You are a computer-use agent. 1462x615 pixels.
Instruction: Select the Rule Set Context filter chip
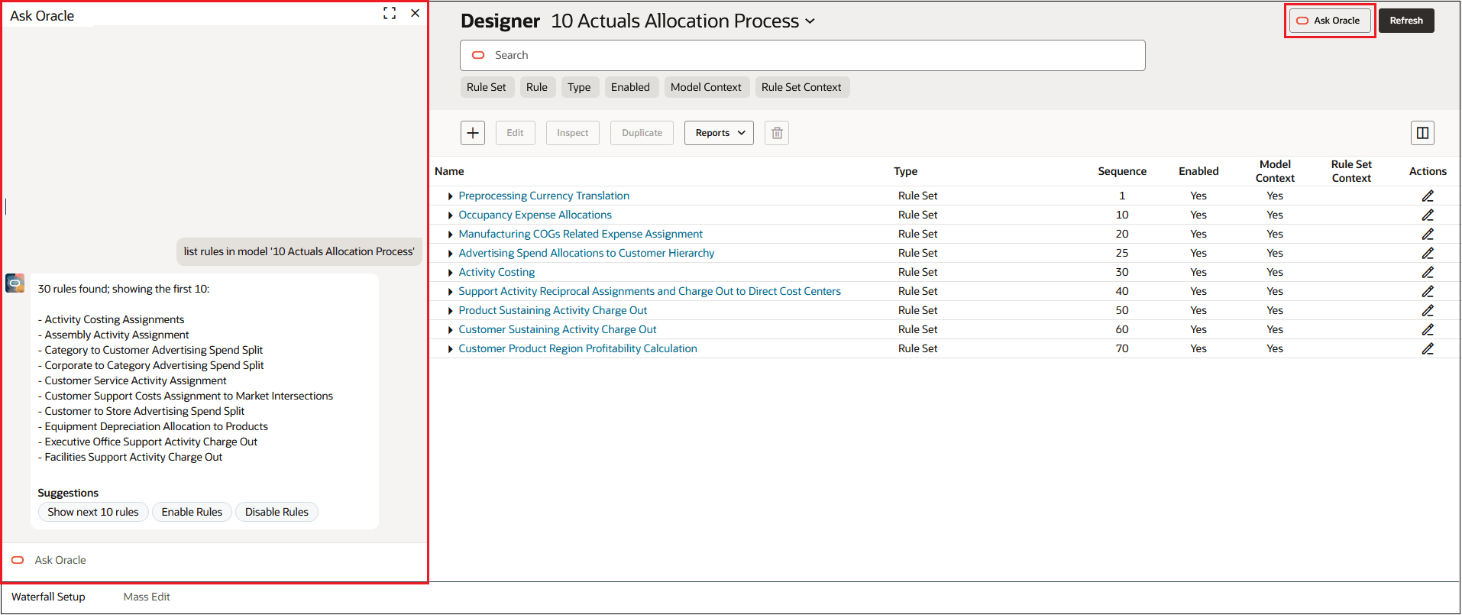click(x=801, y=87)
